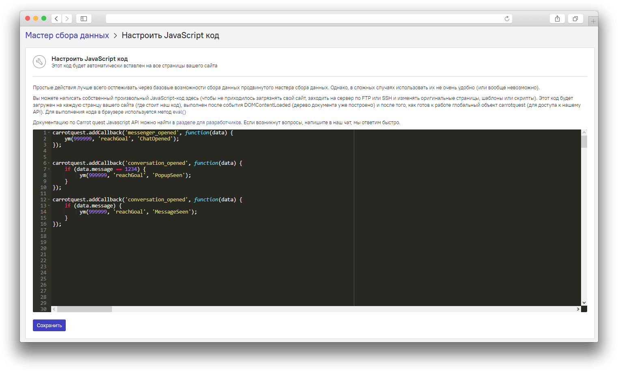Open the разделе для разработчиков link

[209, 122]
